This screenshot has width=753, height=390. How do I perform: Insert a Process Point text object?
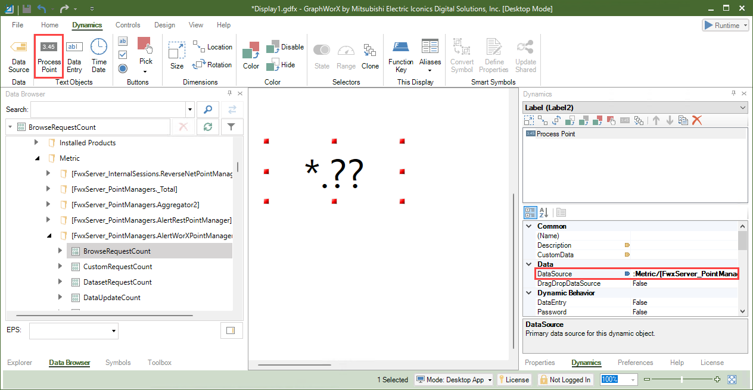(49, 57)
